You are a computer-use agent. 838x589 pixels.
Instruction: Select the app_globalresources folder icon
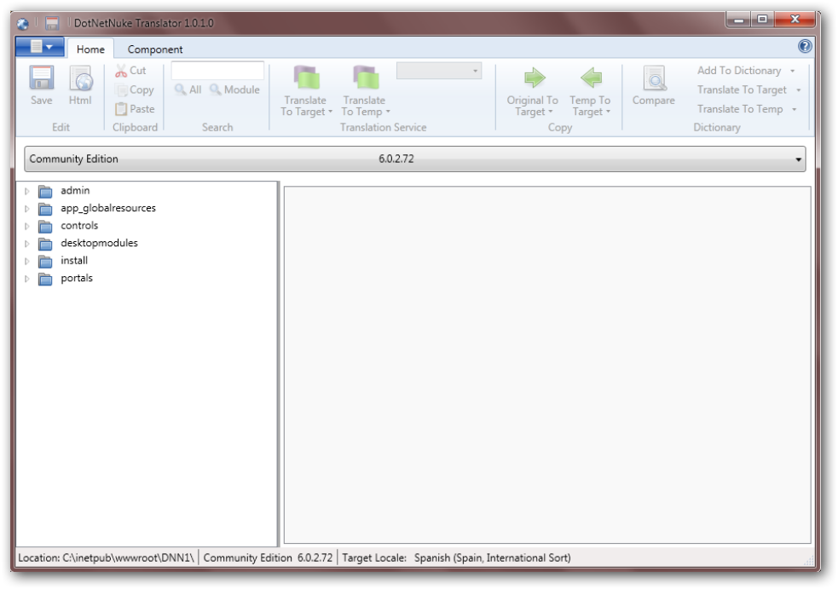coord(45,209)
